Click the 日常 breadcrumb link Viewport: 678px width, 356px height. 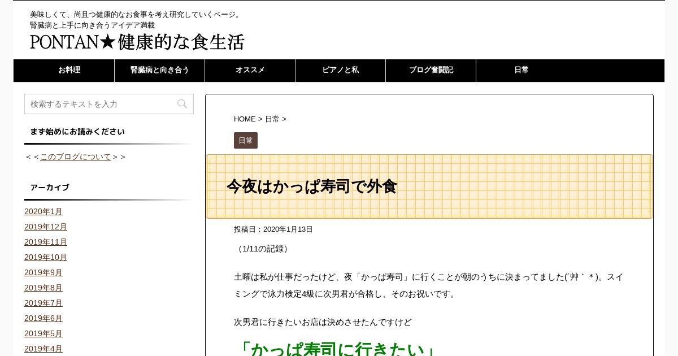(x=272, y=119)
